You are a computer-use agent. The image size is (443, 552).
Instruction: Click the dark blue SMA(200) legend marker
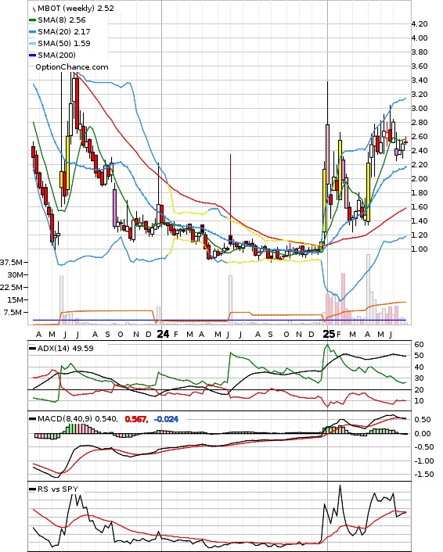32,56
